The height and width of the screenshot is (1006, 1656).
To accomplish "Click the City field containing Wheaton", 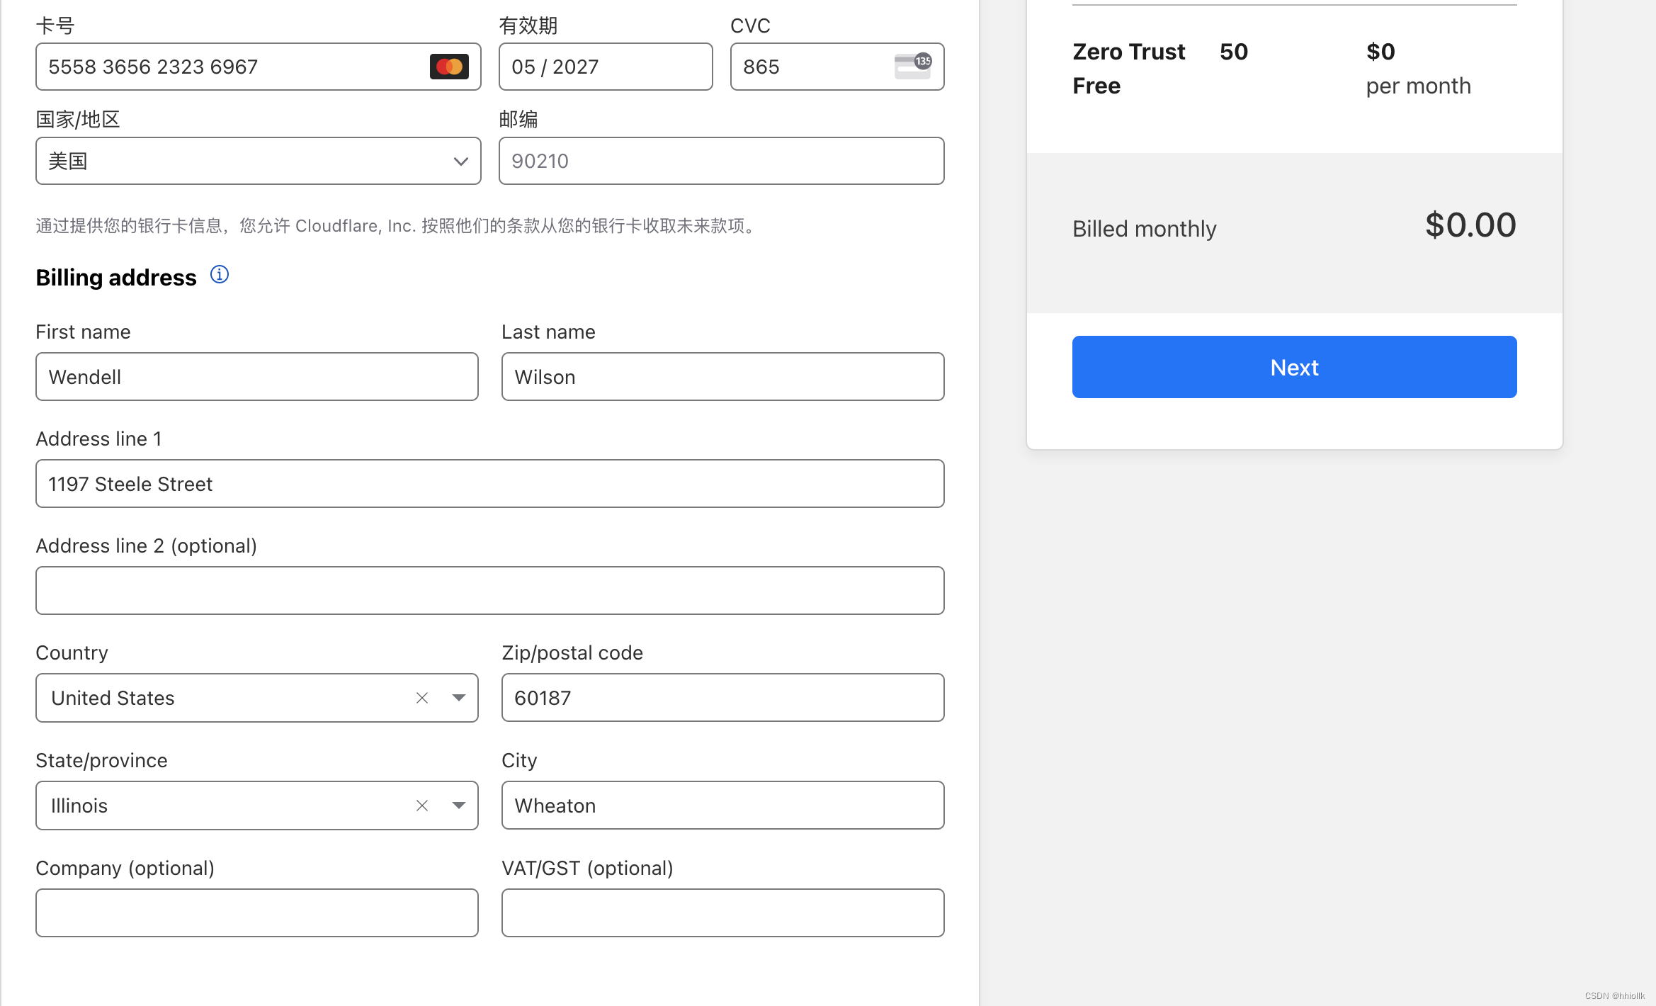I will click(722, 806).
